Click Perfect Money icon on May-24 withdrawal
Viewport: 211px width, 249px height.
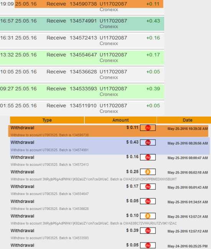148,245
